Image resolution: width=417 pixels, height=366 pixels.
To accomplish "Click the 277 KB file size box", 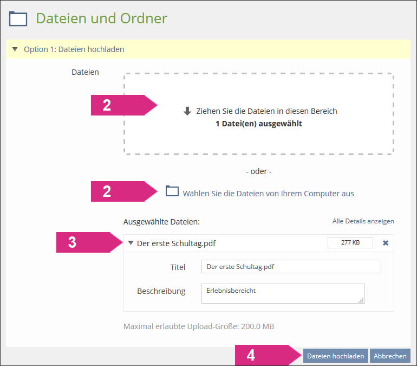I will [350, 242].
